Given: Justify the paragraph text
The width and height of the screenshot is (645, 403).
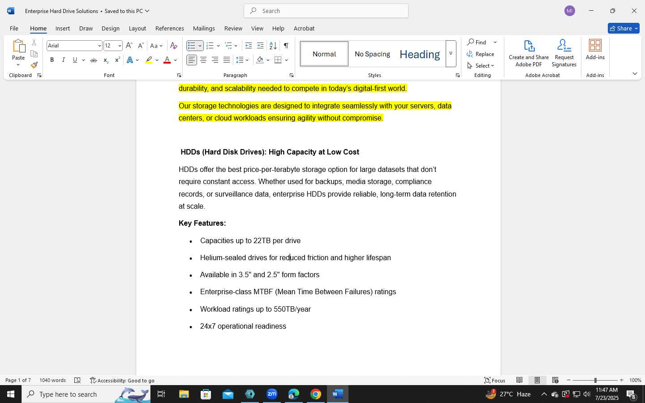Looking at the screenshot, I should [227, 60].
